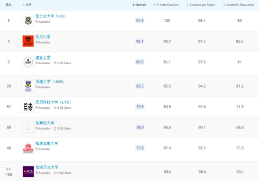The image size is (260, 181).
Task: Select the 排名 column header
Action: click(x=9, y=5)
